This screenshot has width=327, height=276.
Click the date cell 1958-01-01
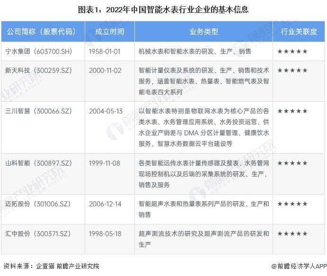[105, 51]
